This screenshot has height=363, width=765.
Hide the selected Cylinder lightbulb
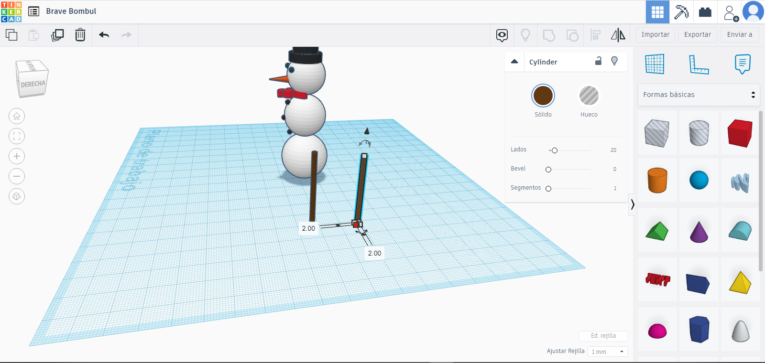pyautogui.click(x=614, y=61)
